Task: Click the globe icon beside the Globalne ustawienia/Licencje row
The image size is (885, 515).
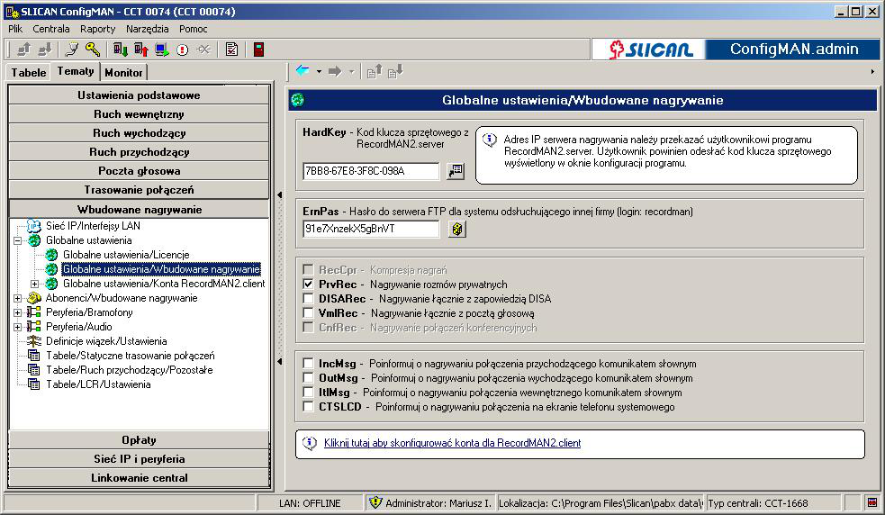Action: pos(51,255)
